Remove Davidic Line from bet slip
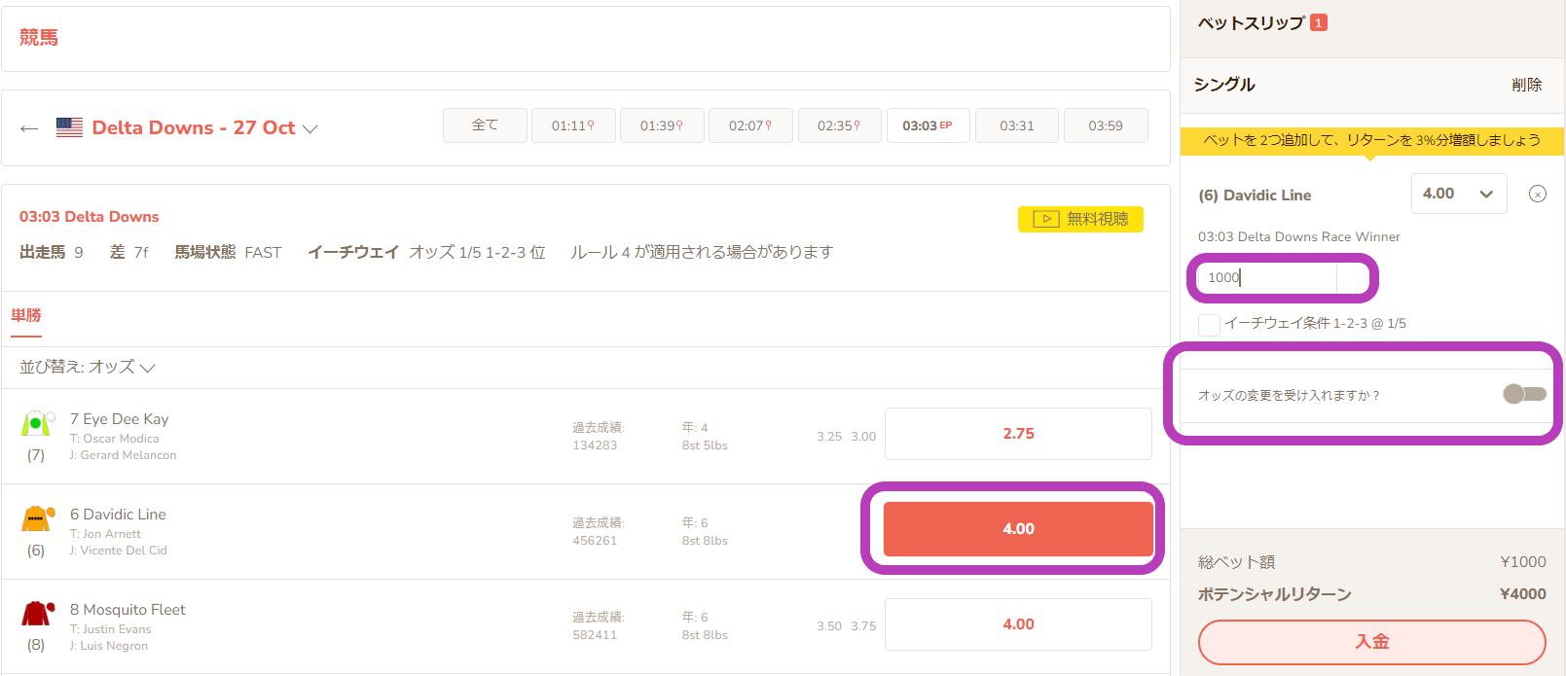This screenshot has height=676, width=1566. [x=1538, y=194]
